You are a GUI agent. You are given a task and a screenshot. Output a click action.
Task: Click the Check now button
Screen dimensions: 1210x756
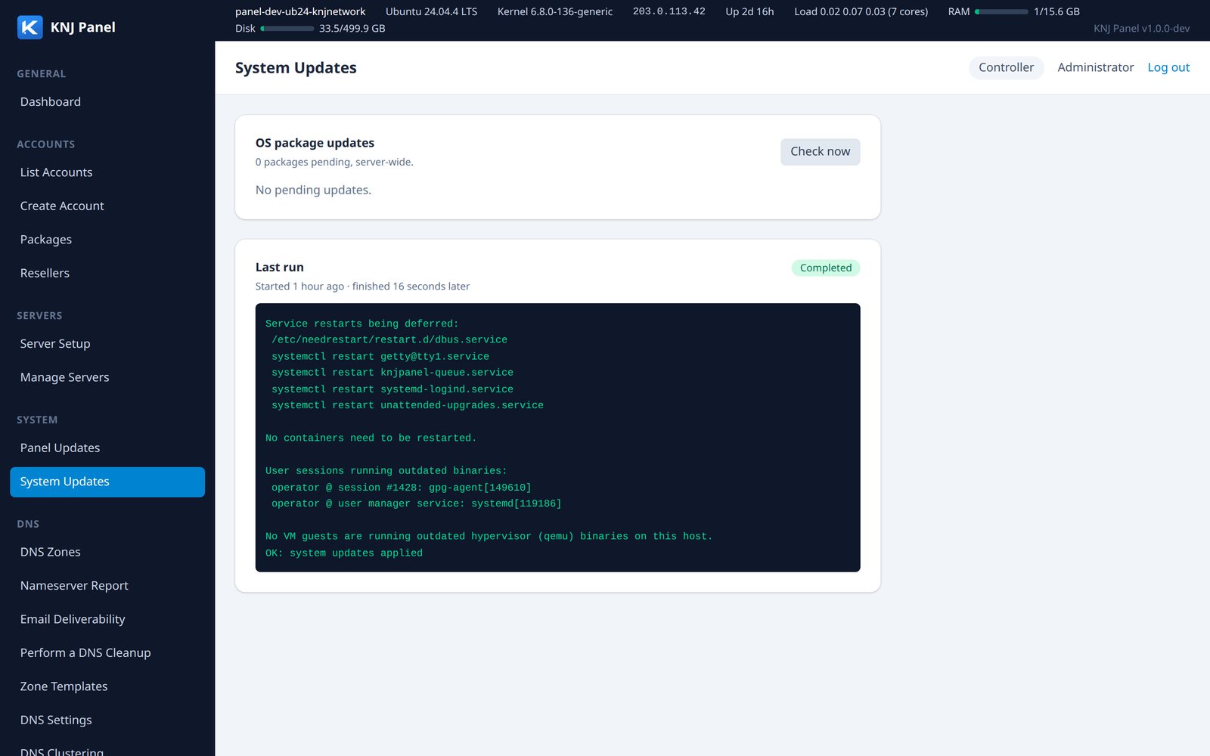(820, 152)
